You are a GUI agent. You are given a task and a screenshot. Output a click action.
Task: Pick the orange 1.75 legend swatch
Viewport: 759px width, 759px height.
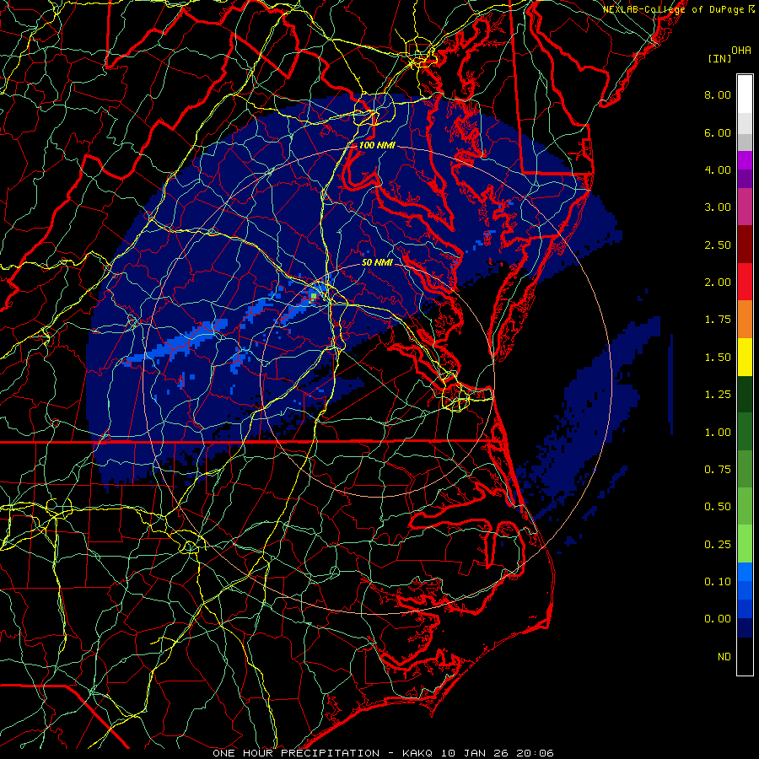745,320
